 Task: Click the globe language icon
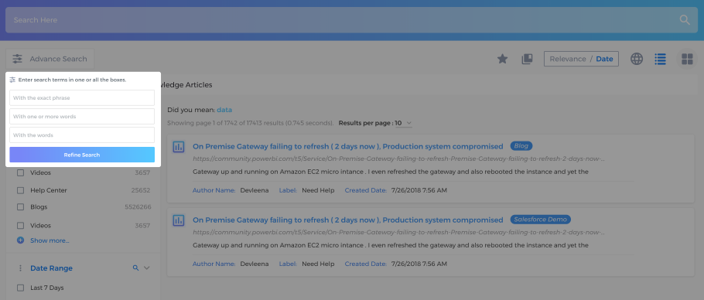637,59
